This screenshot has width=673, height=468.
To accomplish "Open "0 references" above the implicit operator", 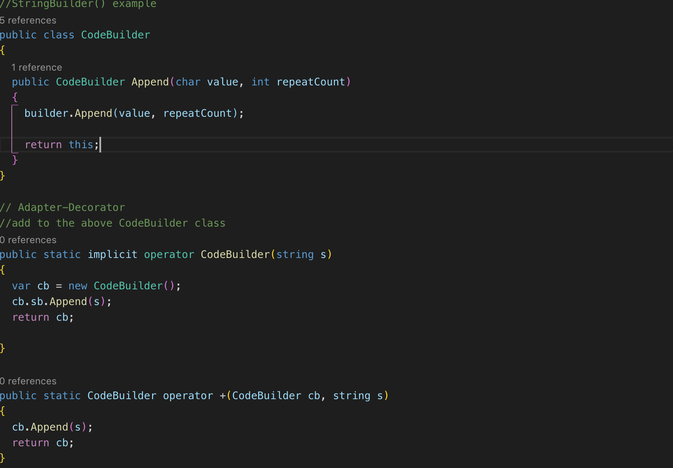I will point(28,240).
